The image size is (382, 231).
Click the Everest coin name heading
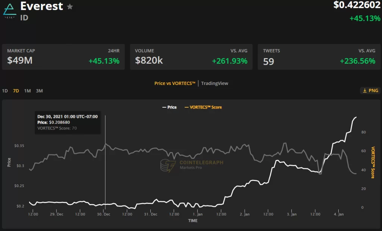point(41,6)
